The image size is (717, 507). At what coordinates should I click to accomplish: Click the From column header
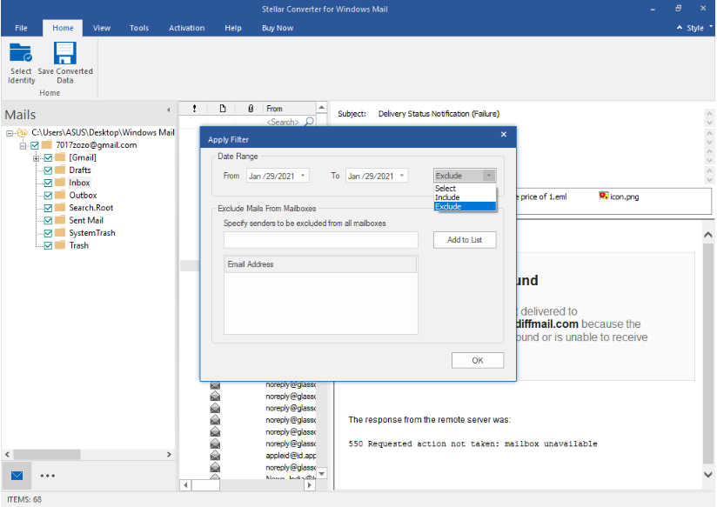pos(290,109)
